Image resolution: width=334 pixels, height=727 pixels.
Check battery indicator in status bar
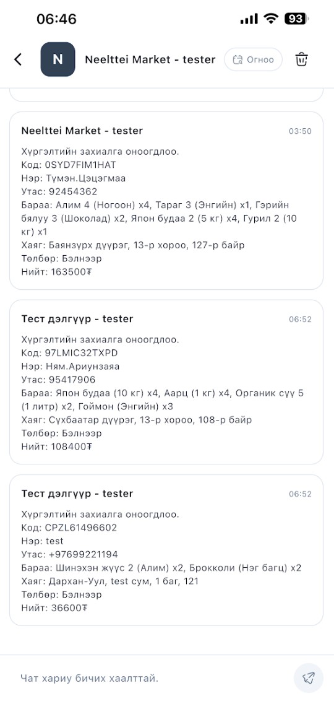pos(296,19)
